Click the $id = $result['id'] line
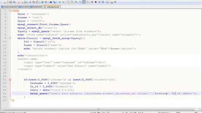202x113 pixels. tap(39, 42)
